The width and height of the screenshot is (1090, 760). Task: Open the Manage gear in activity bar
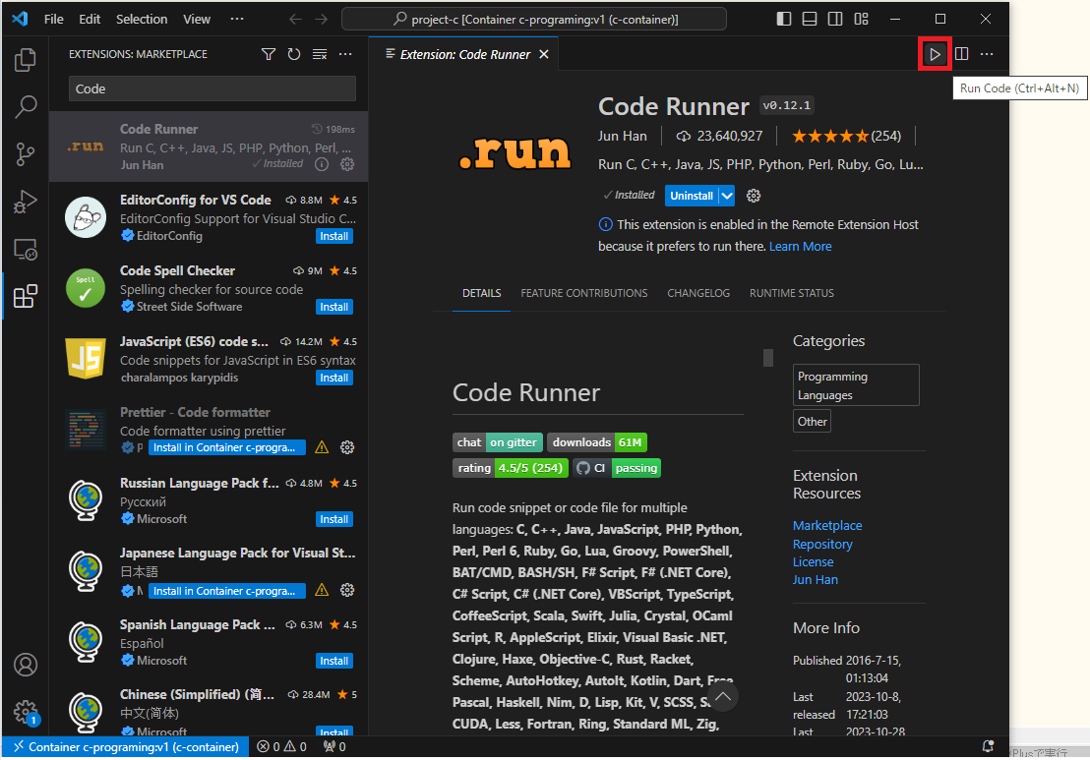click(25, 712)
